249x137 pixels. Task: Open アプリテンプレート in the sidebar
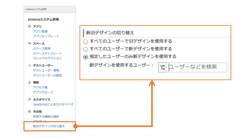[46, 36]
